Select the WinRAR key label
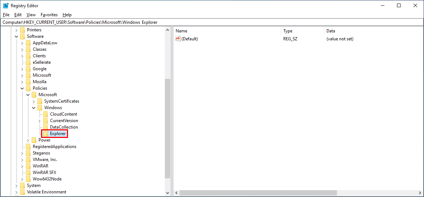This screenshot has height=197, width=424. tap(41, 166)
